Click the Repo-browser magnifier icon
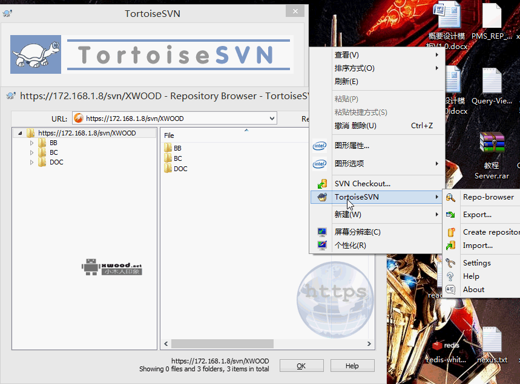This screenshot has height=384, width=520. pos(450,198)
